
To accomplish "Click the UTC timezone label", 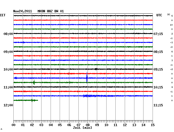I will click(159, 15).
